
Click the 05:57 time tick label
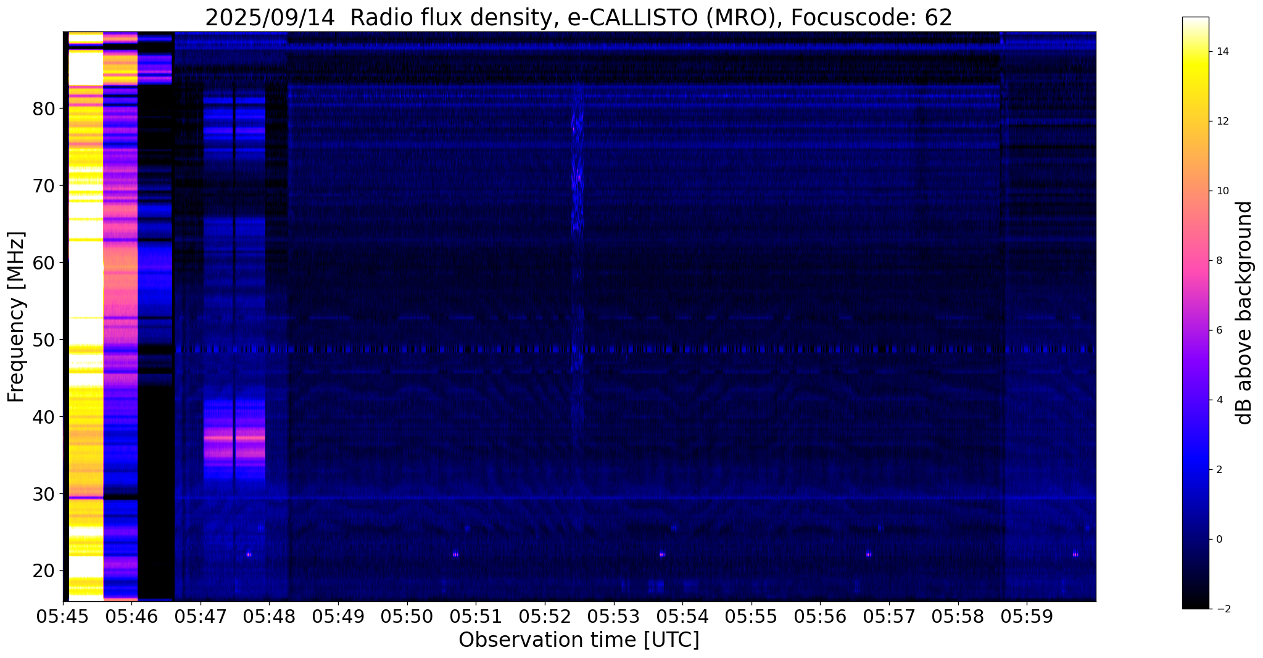click(x=890, y=617)
